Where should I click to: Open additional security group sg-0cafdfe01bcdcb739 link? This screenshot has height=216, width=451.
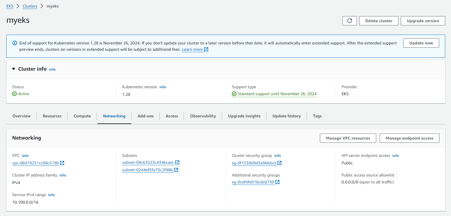(253, 182)
